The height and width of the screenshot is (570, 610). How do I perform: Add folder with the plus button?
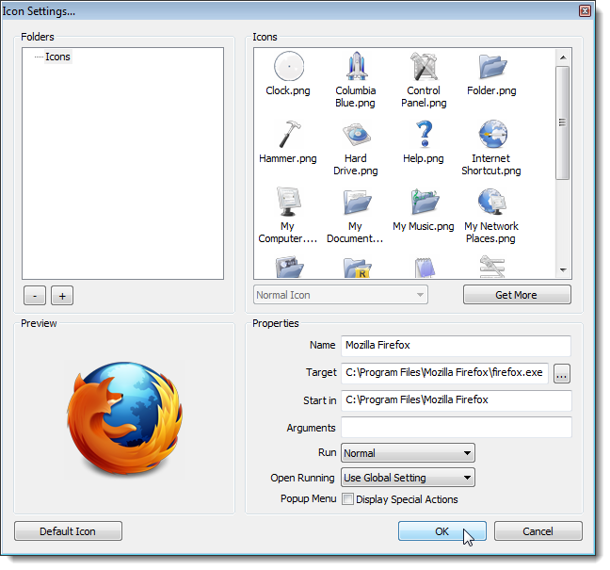tap(62, 296)
